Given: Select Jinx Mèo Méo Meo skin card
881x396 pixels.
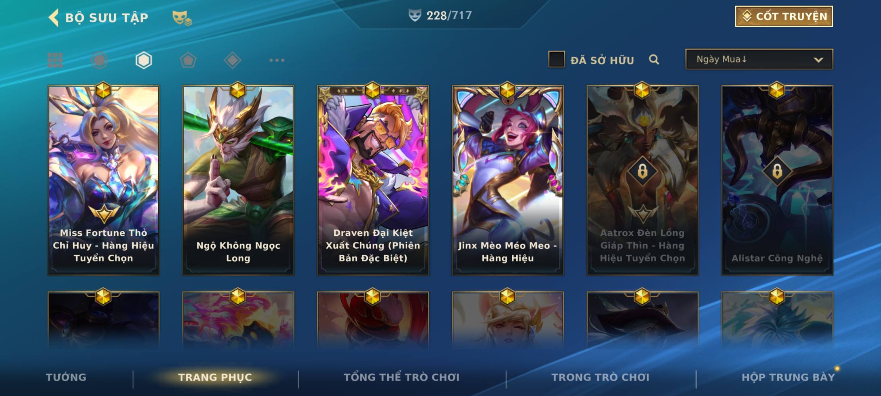Looking at the screenshot, I should [508, 180].
